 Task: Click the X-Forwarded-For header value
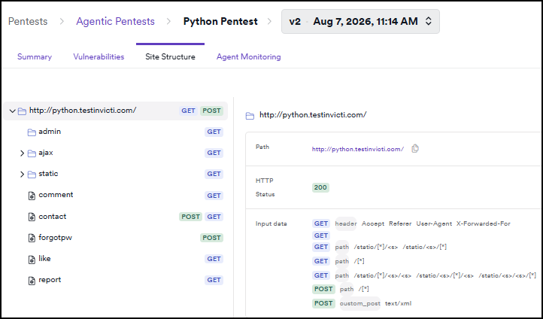pyautogui.click(x=484, y=223)
